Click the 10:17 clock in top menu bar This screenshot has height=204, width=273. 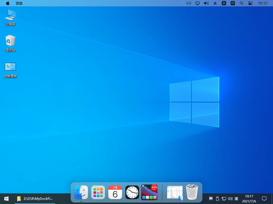pos(263,3)
